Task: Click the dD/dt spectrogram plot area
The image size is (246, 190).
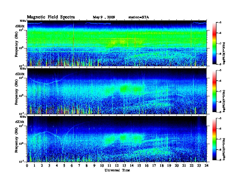Action: pos(117,91)
